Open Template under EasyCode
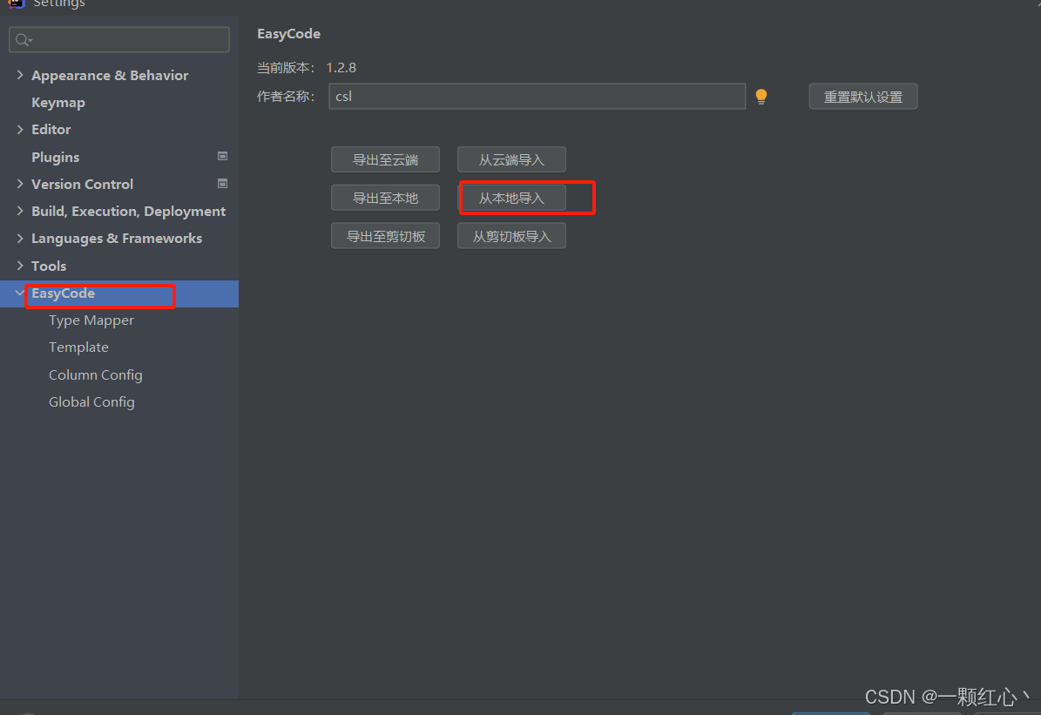 coord(78,347)
